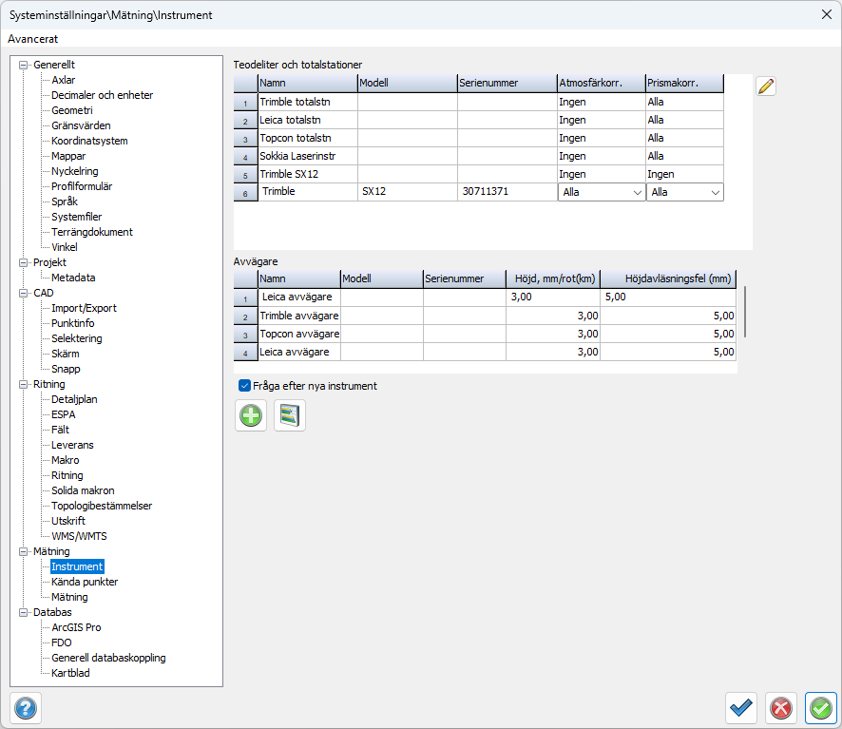Screen dimensions: 842x729
Task: Click the green OK checkmark icon
Action: pyautogui.click(x=820, y=708)
